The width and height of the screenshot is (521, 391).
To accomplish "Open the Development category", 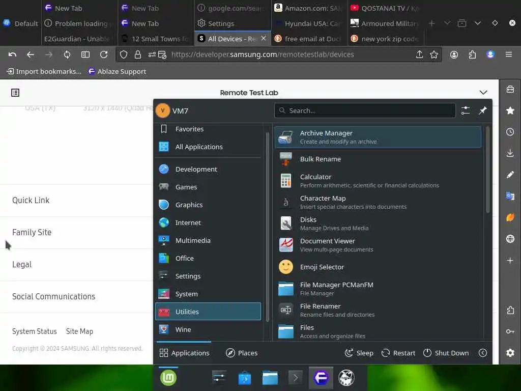I will point(208,169).
